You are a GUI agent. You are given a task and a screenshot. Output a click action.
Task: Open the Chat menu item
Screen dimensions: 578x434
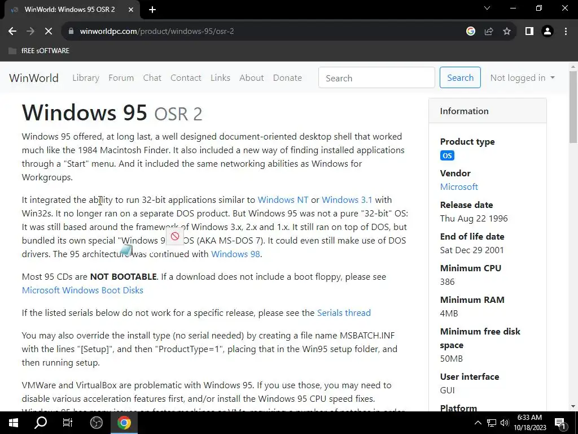tap(152, 78)
